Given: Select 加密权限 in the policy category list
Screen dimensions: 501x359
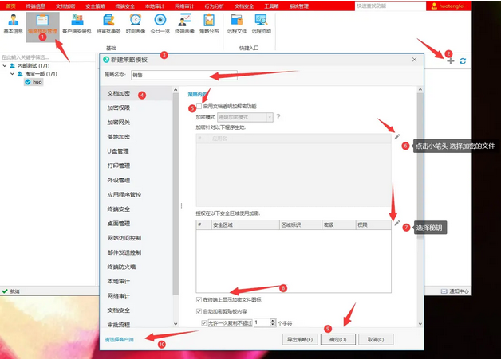Looking at the screenshot, I should 119,107.
